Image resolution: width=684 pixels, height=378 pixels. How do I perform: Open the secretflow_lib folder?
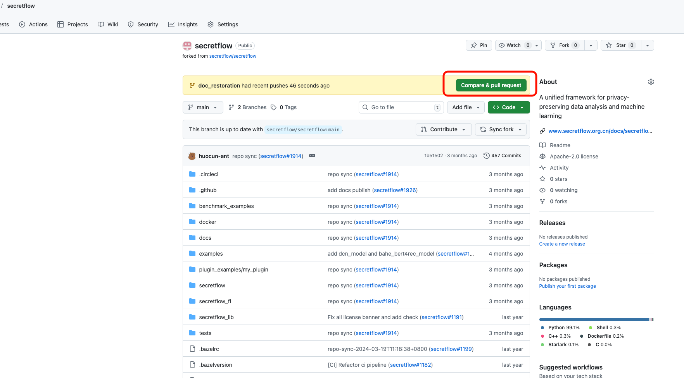point(216,317)
